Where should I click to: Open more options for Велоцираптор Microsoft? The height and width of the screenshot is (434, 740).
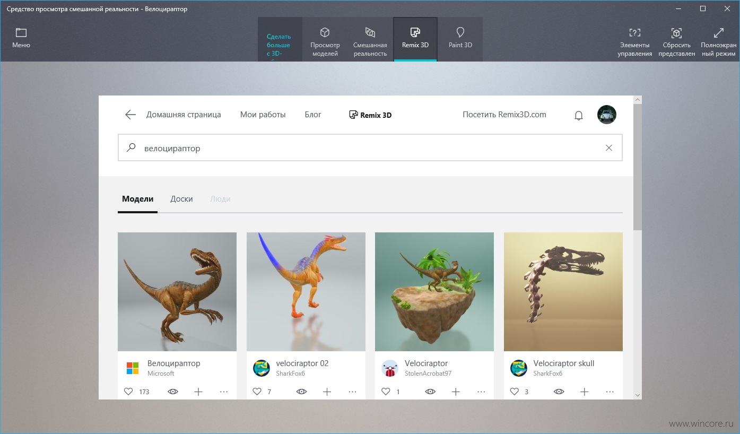pyautogui.click(x=224, y=392)
